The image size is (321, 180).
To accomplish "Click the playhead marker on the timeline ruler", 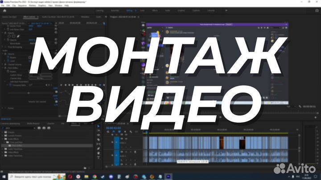I will [147, 132].
